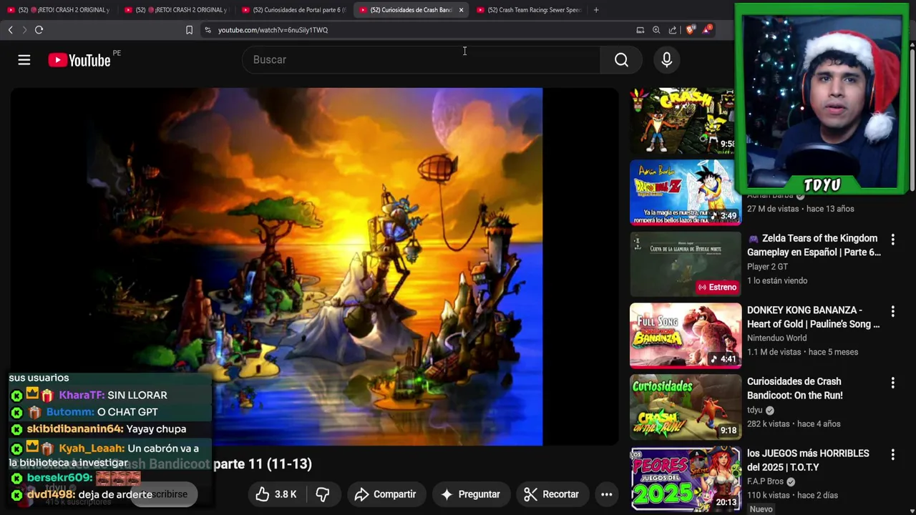The width and height of the screenshot is (916, 515).
Task: Go back with browser back arrow
Action: 10,30
